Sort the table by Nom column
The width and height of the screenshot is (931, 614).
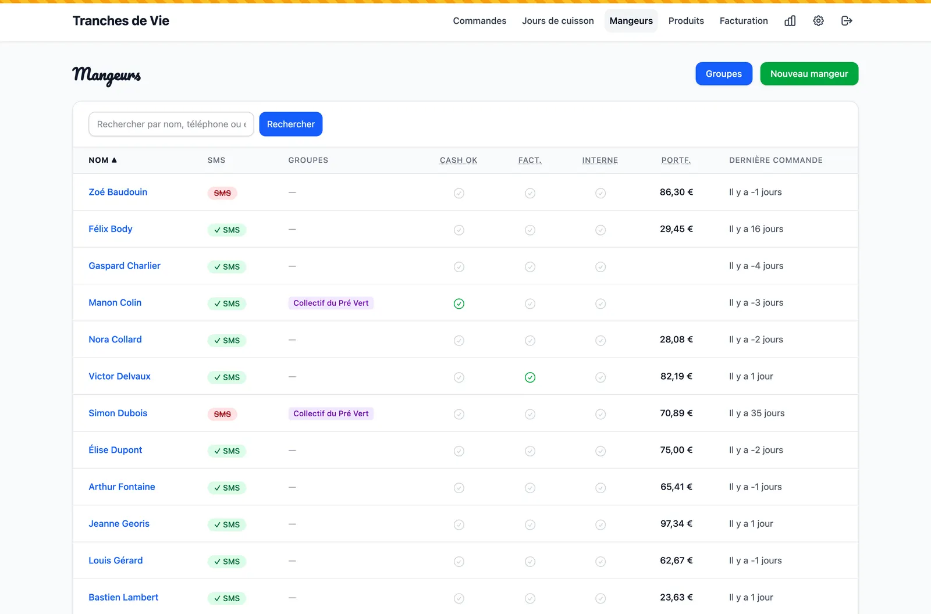pos(102,160)
